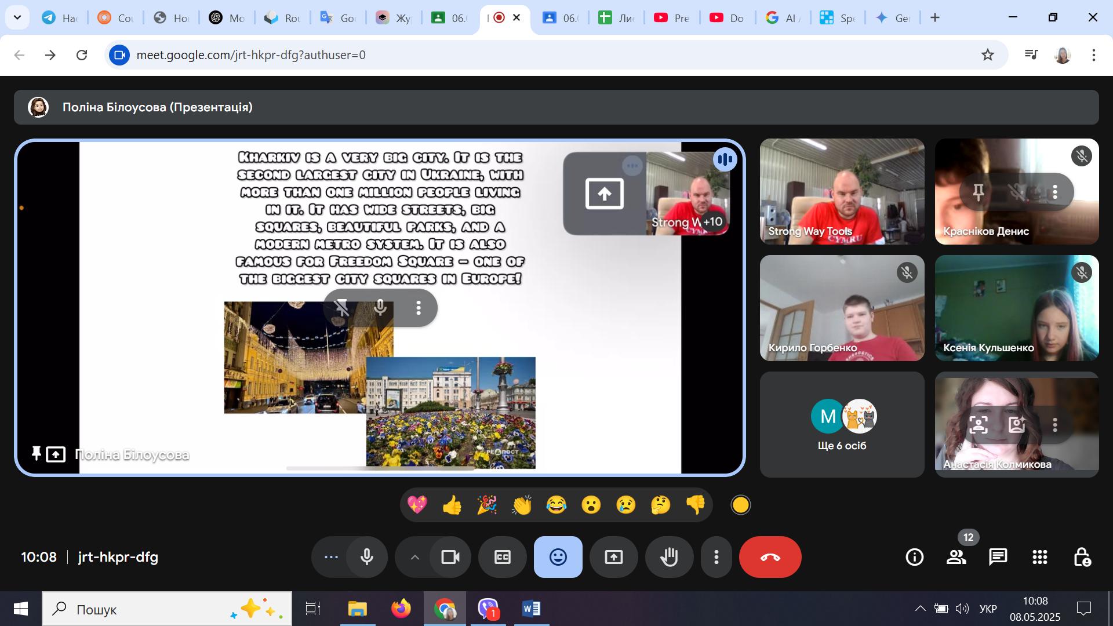Hide the emoji reactions bar
Viewport: 1113px width, 626px height.
tap(558, 557)
